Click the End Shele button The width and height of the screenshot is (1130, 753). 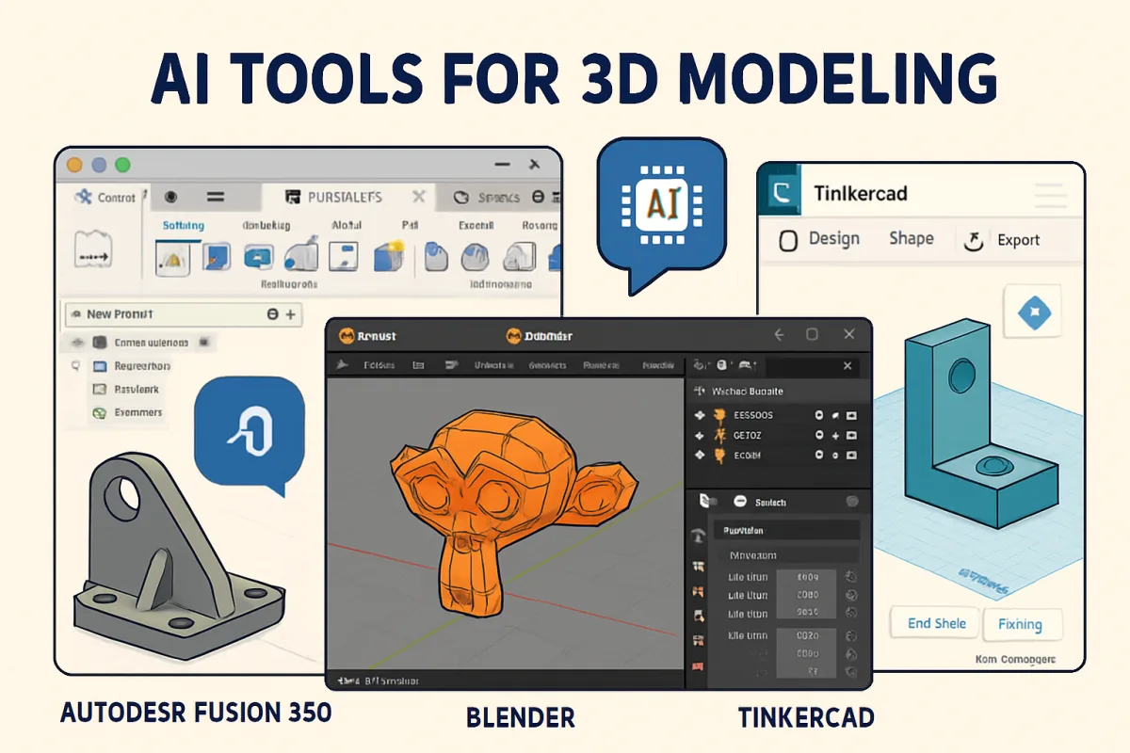click(937, 623)
